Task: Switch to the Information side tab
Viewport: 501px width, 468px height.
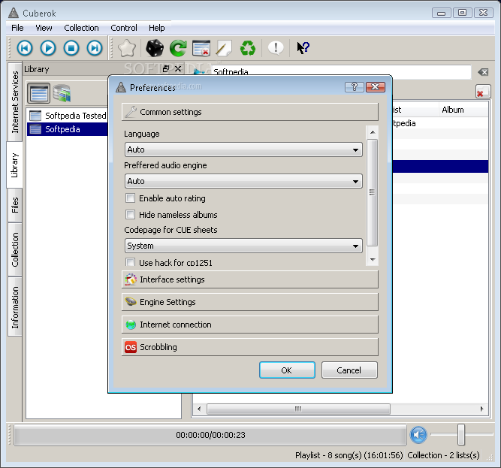Action: point(15,307)
